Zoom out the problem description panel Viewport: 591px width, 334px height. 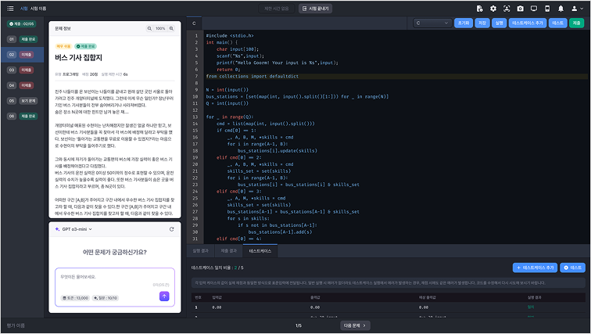150,29
